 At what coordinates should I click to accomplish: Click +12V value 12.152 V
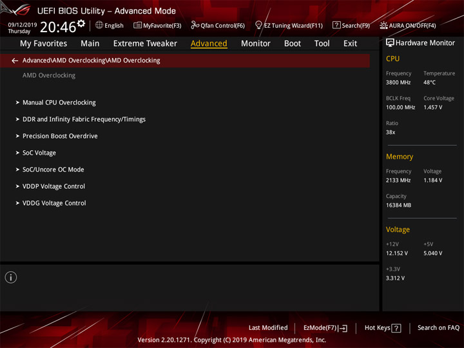[x=396, y=253]
